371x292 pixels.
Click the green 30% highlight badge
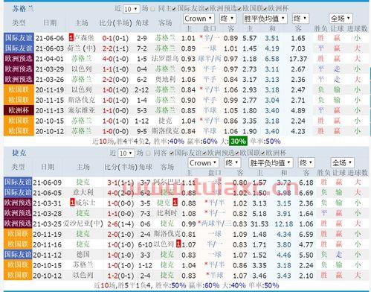click(x=238, y=142)
